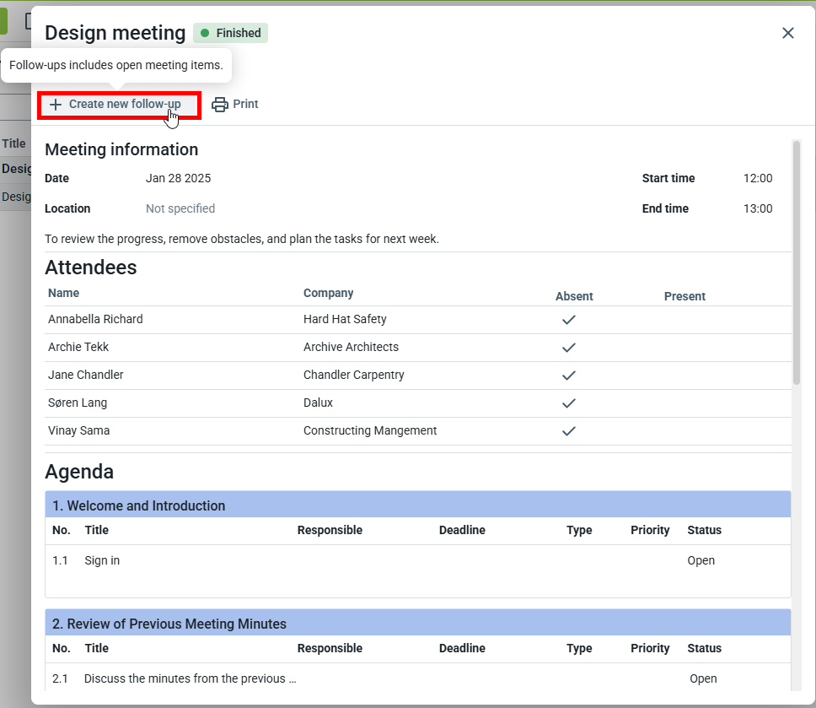Close the Design meeting dialog
This screenshot has height=708, width=816.
(x=788, y=33)
